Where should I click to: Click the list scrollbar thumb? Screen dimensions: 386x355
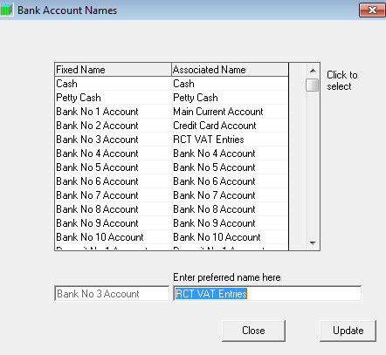[x=313, y=85]
